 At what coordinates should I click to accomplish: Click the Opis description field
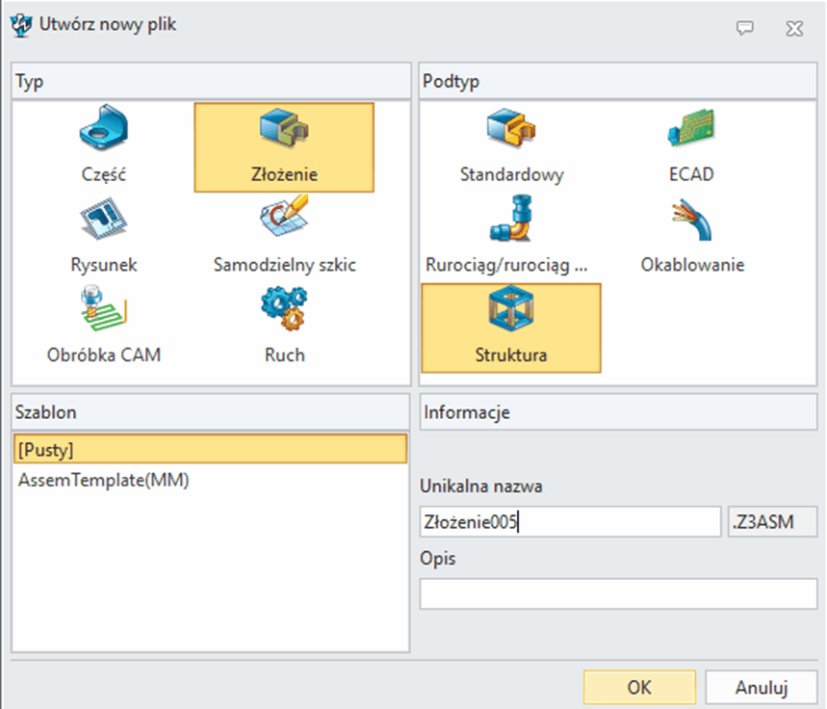click(x=618, y=593)
